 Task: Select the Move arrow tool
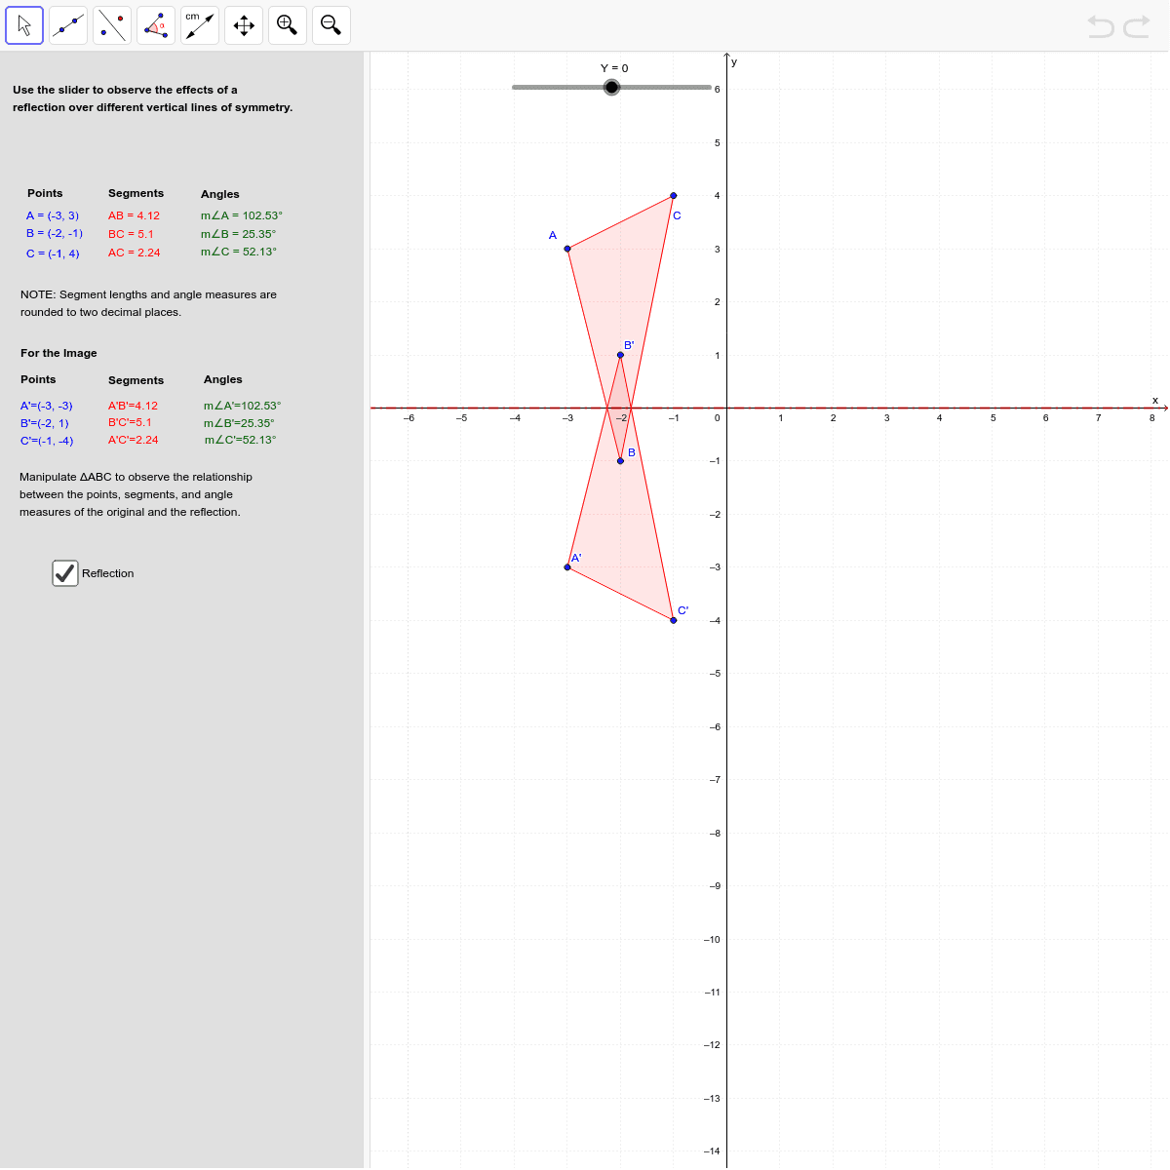click(24, 25)
